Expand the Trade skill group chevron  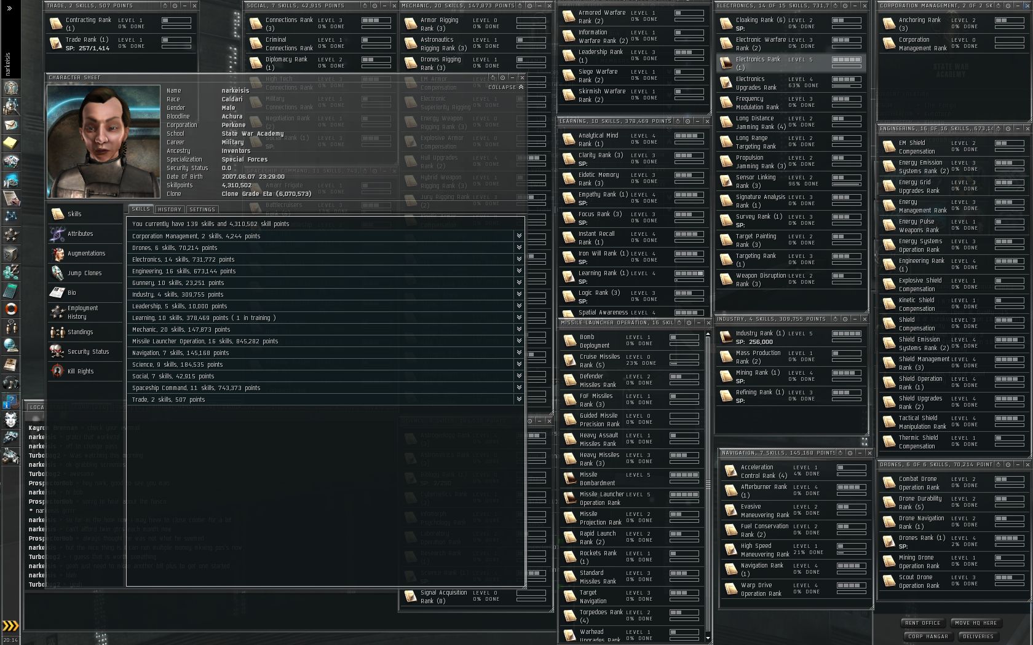tap(519, 399)
